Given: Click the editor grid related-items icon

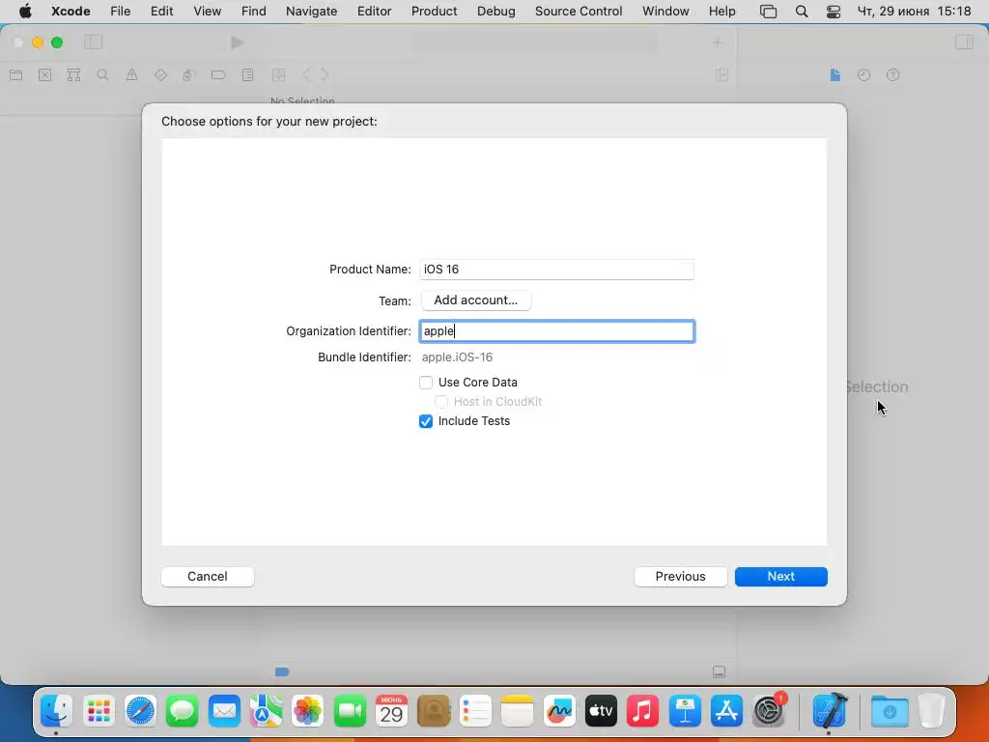Looking at the screenshot, I should [279, 75].
